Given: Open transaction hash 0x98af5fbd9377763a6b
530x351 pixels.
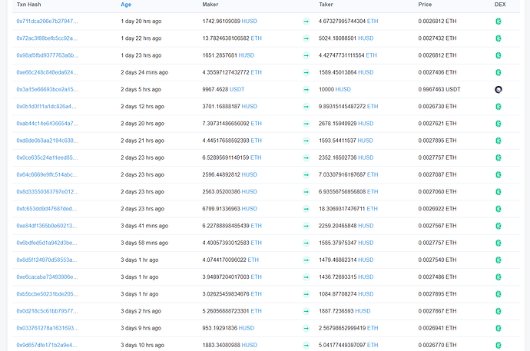Looking at the screenshot, I should coord(47,55).
